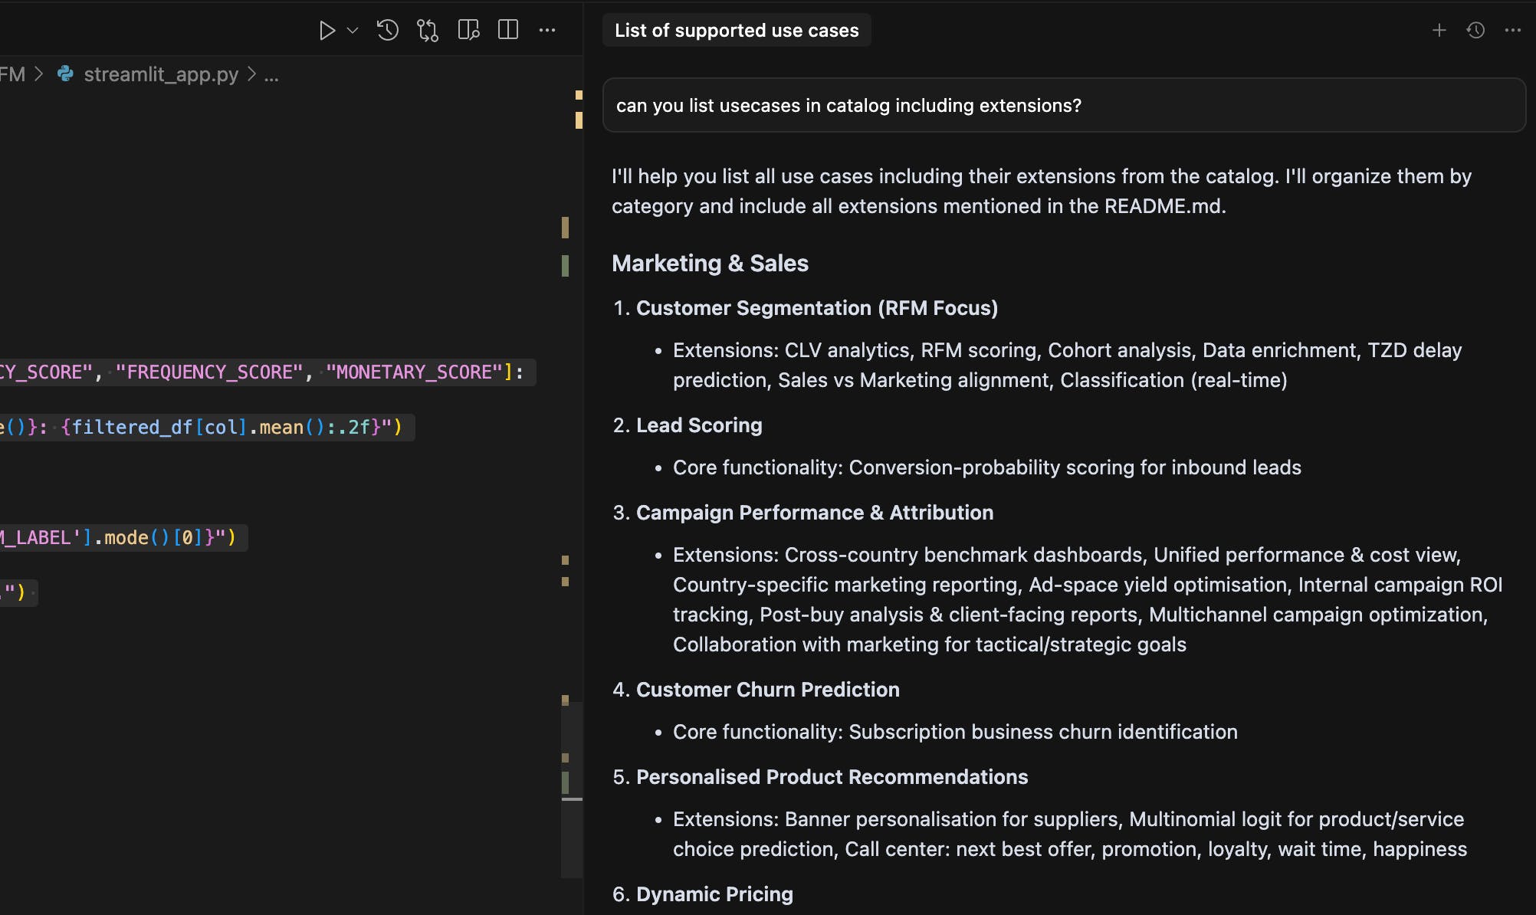Show chat history in the chat panel
The height and width of the screenshot is (915, 1536).
click(1475, 31)
